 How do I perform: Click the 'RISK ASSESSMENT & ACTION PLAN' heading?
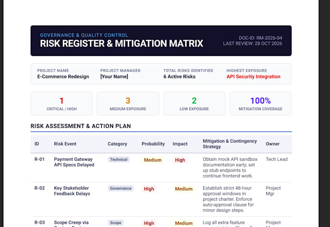pyautogui.click(x=81, y=126)
